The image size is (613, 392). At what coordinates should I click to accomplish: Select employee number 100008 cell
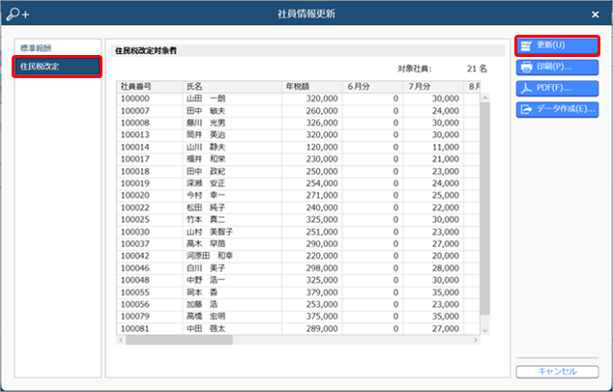149,123
